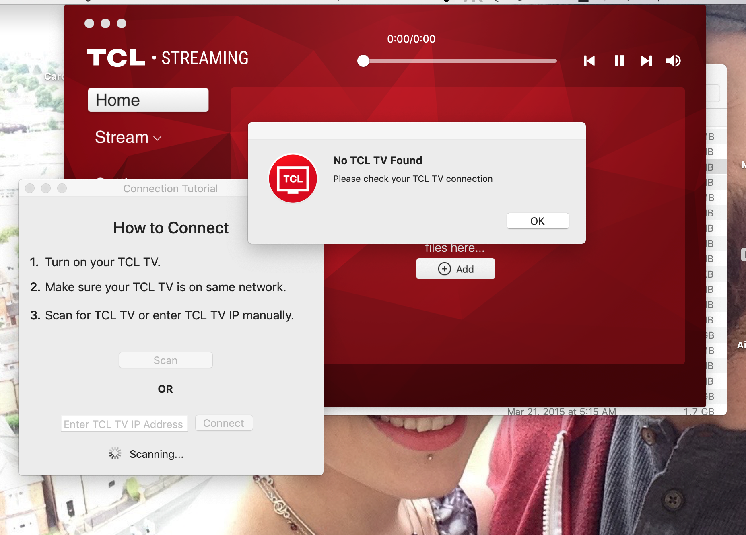
Task: Click the 'Connection Tutorial' window title
Action: click(x=171, y=189)
